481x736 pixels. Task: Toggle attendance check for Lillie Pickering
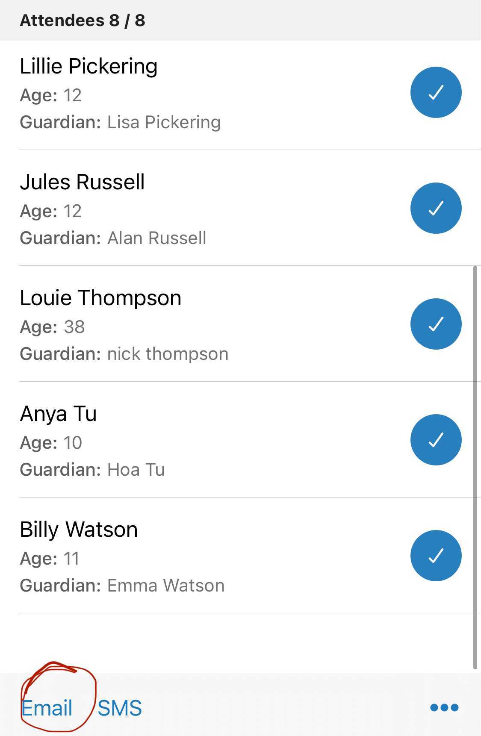click(x=436, y=92)
